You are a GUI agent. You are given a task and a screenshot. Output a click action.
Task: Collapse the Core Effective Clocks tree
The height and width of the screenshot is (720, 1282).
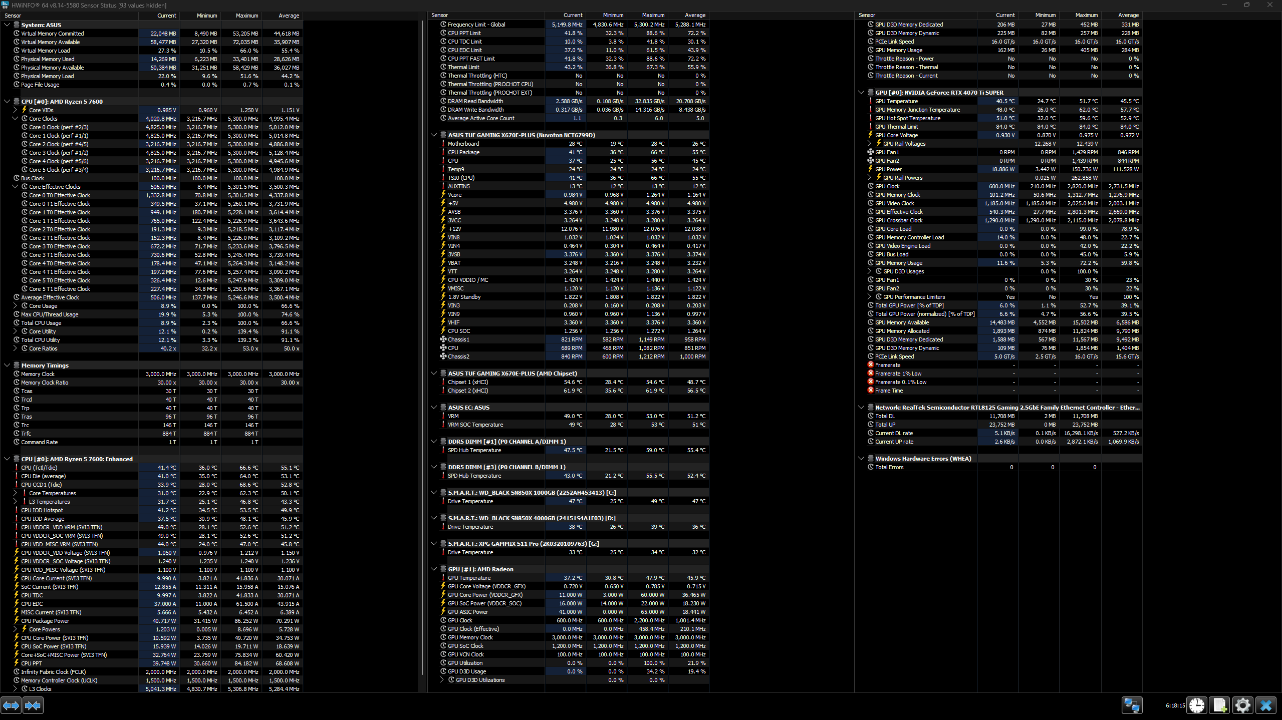pyautogui.click(x=15, y=187)
